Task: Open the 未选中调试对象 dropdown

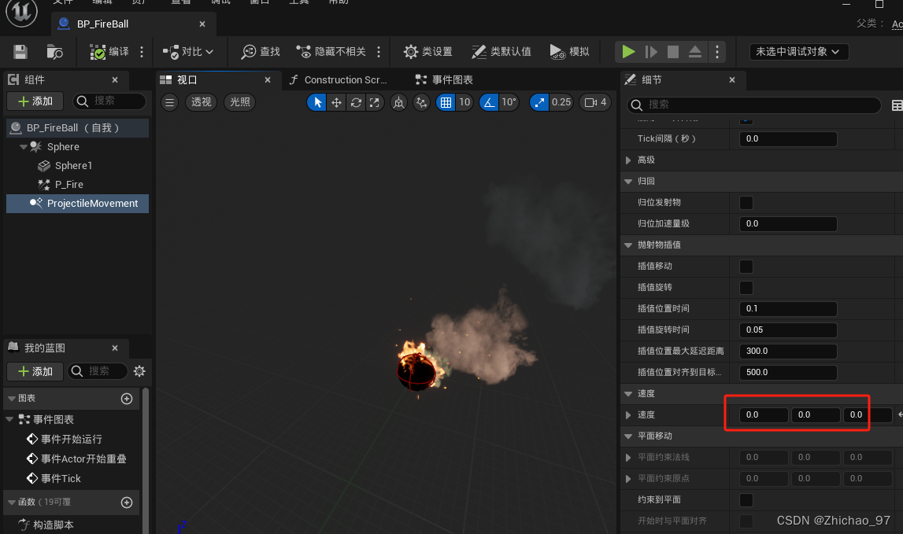Action: 798,50
